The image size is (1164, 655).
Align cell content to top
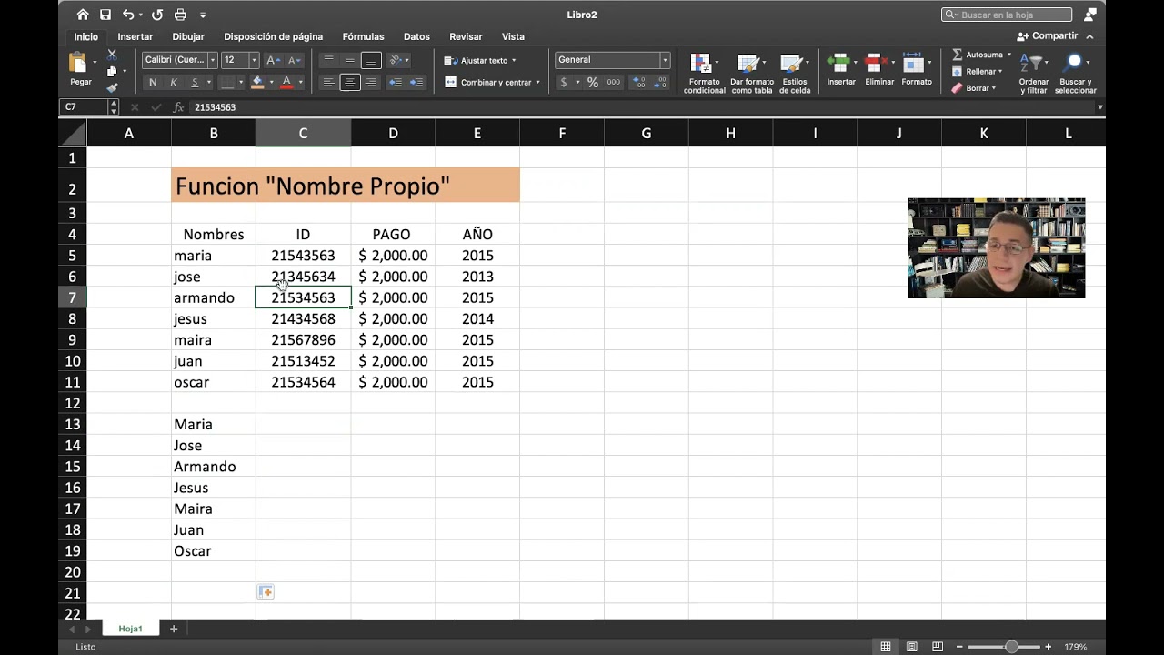(328, 60)
